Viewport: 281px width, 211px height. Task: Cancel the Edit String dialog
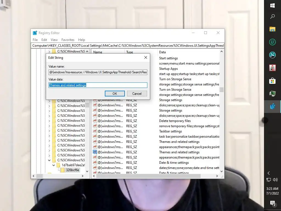tap(137, 93)
